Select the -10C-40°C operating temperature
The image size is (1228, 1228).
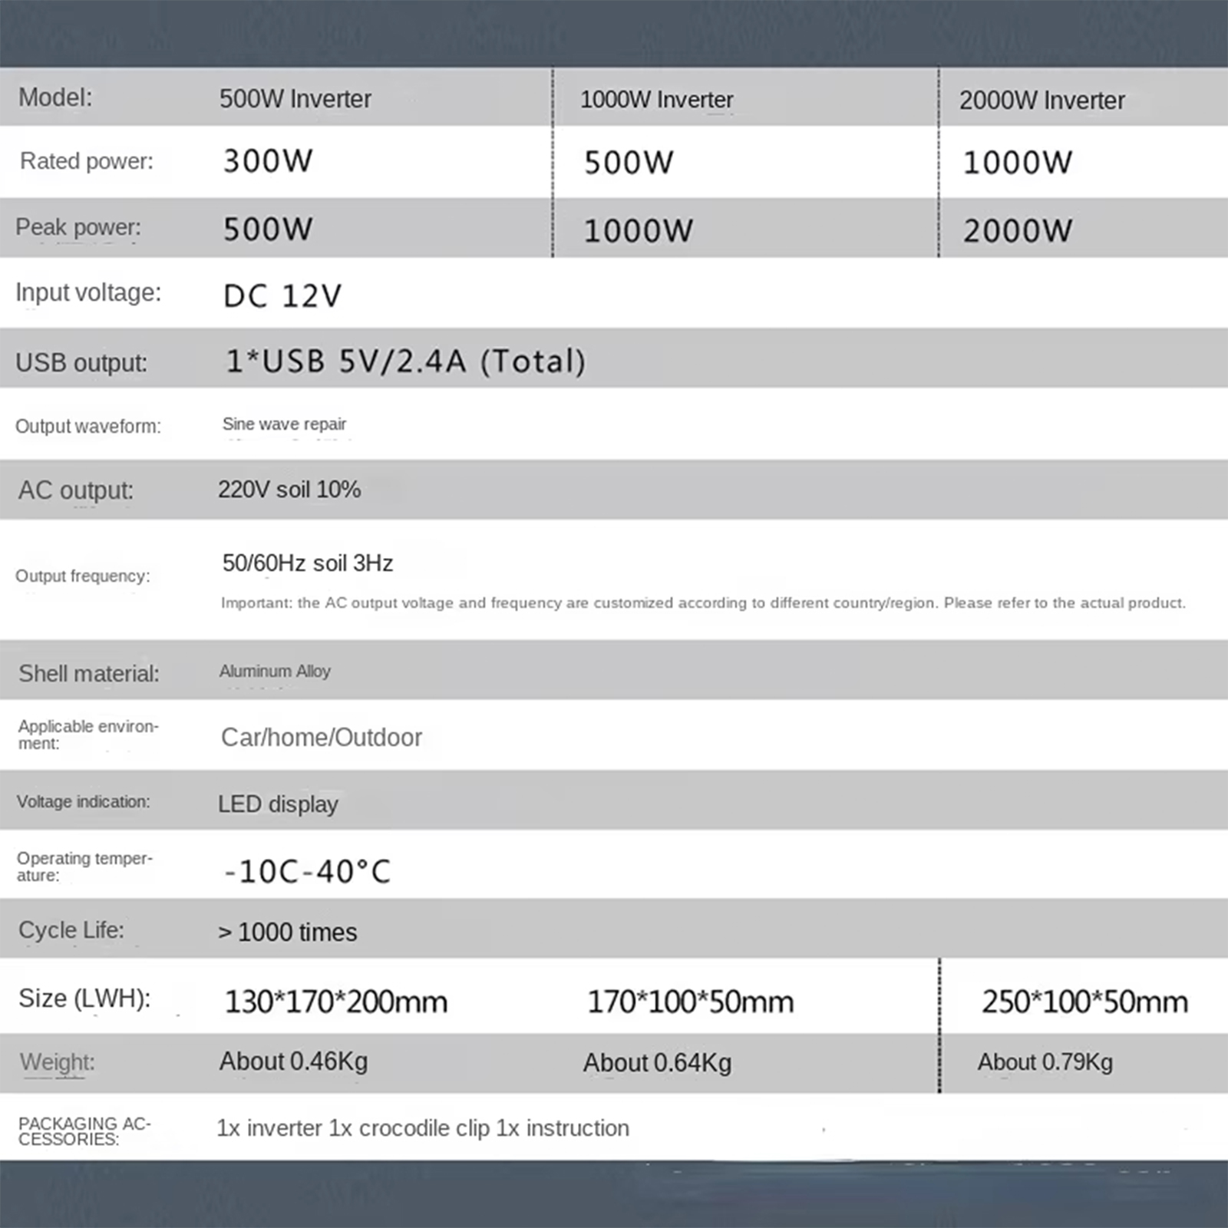point(307,872)
